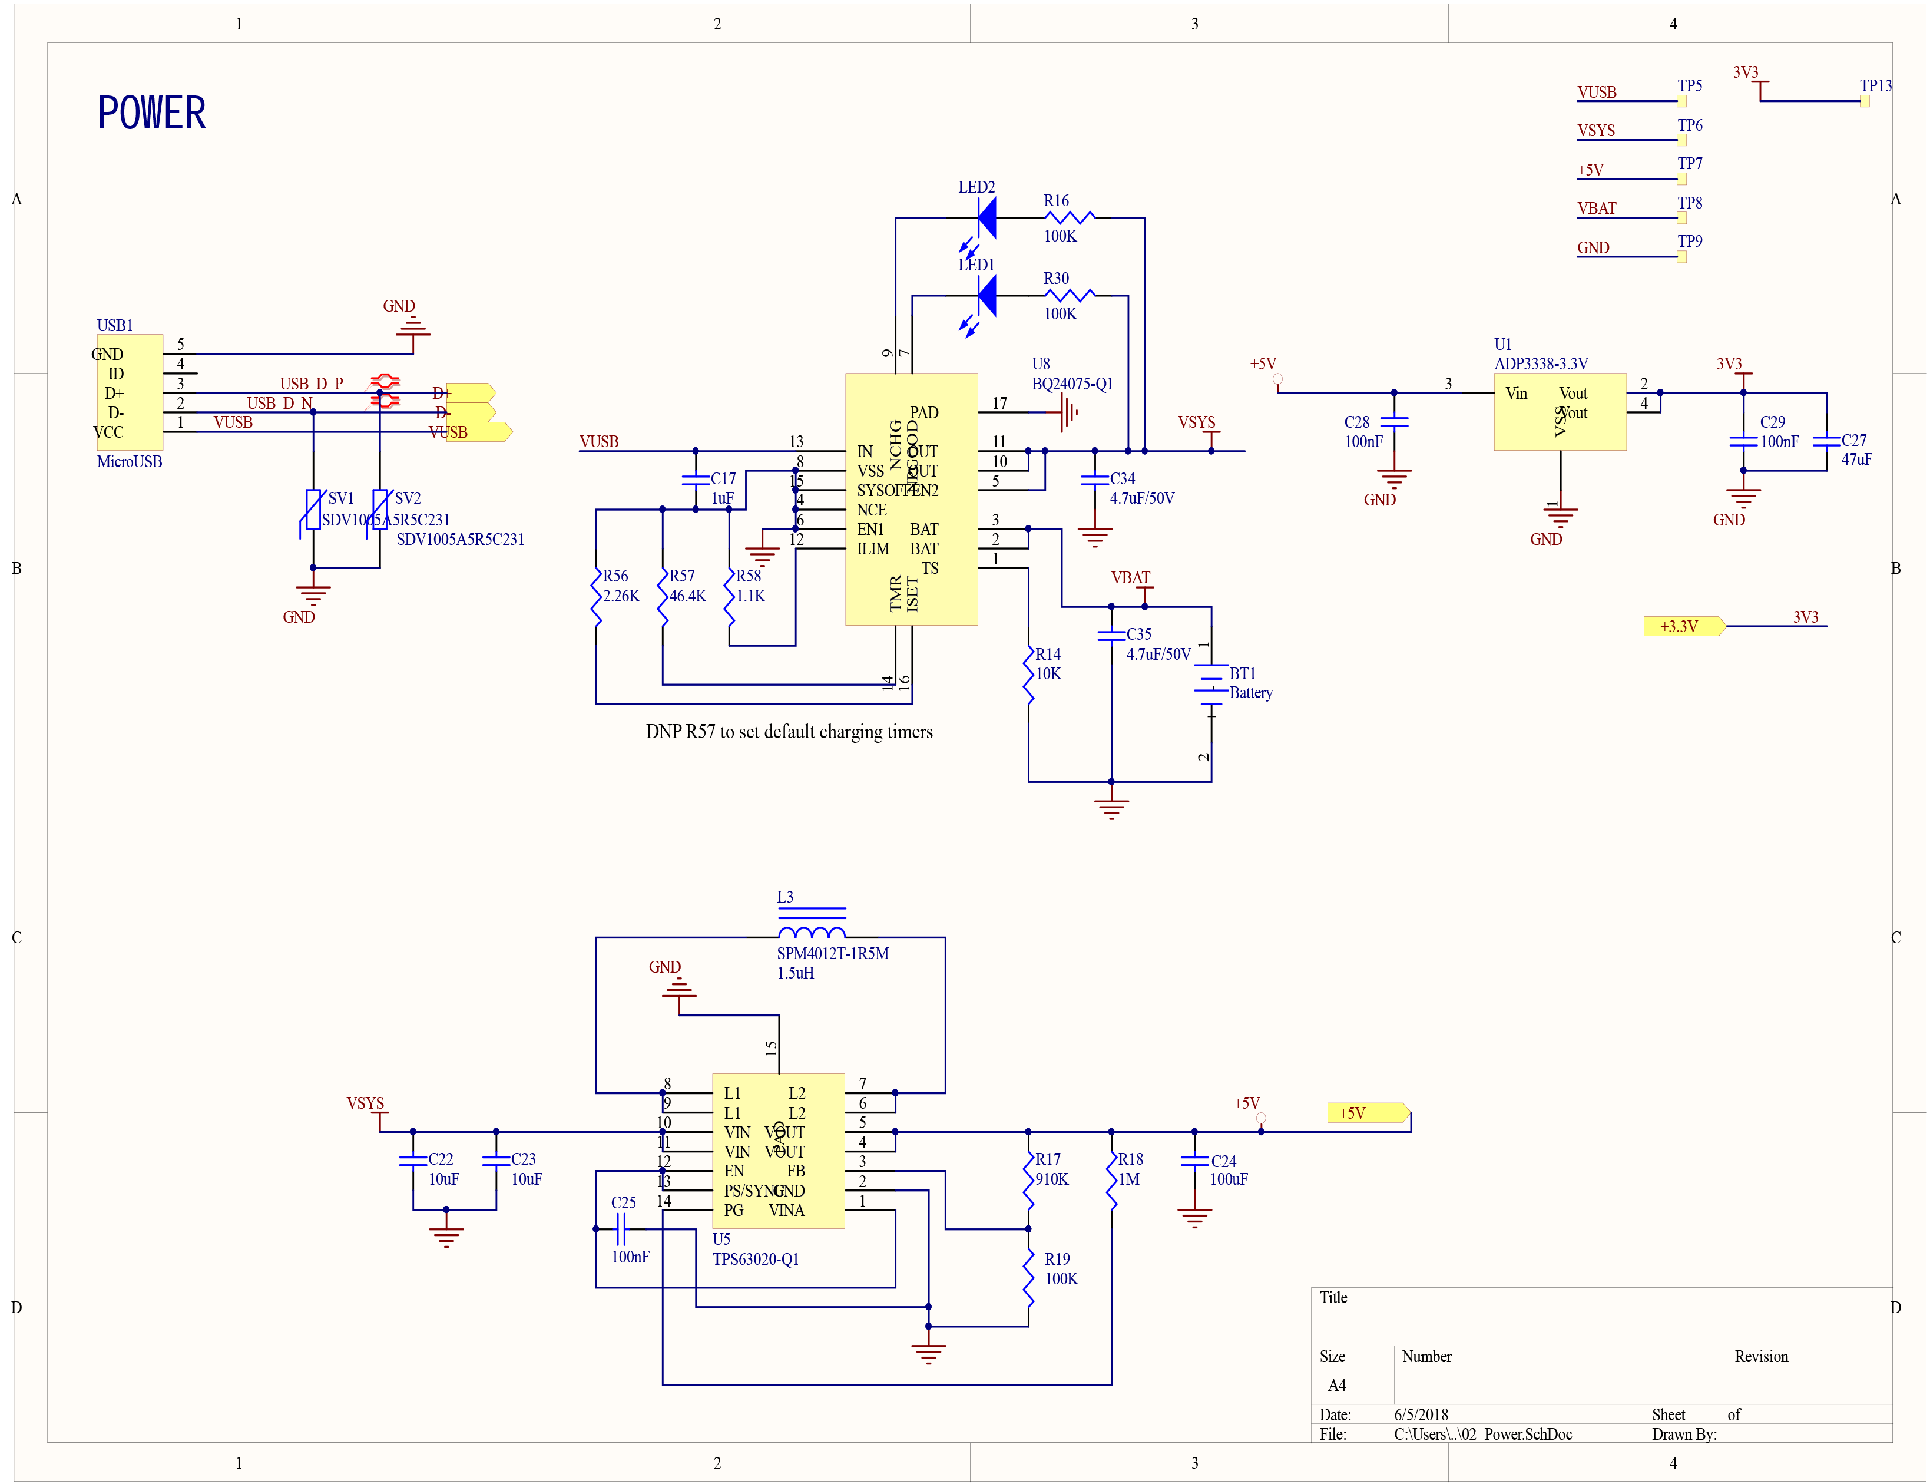Select test point TP5 on VUSB net
Viewport: 1930px width, 1484px height.
[1681, 101]
